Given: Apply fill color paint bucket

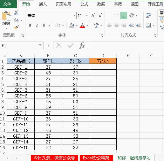Looking at the screenshot, I should [72, 25].
